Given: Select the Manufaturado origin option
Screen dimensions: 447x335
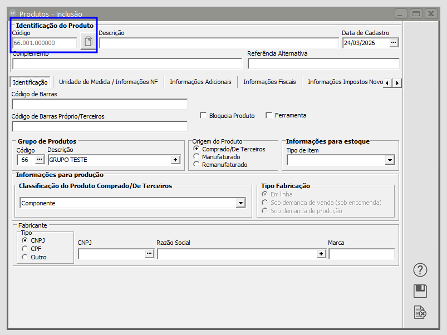Looking at the screenshot, I should [197, 157].
